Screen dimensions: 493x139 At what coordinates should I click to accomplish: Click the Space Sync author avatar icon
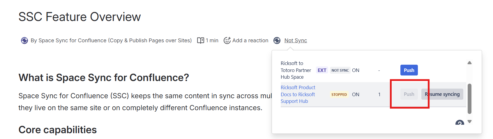point(24,41)
